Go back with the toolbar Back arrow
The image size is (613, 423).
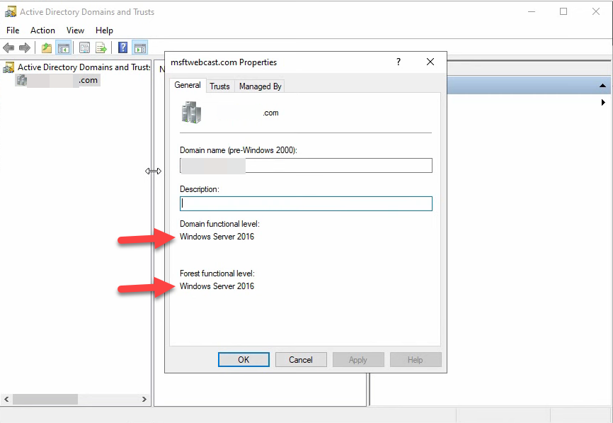(x=8, y=48)
